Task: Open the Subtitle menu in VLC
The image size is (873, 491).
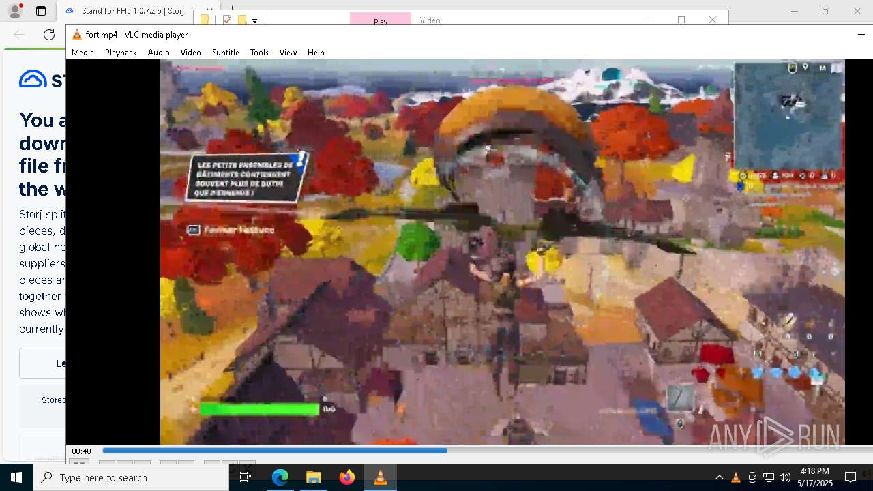Action: click(x=225, y=53)
